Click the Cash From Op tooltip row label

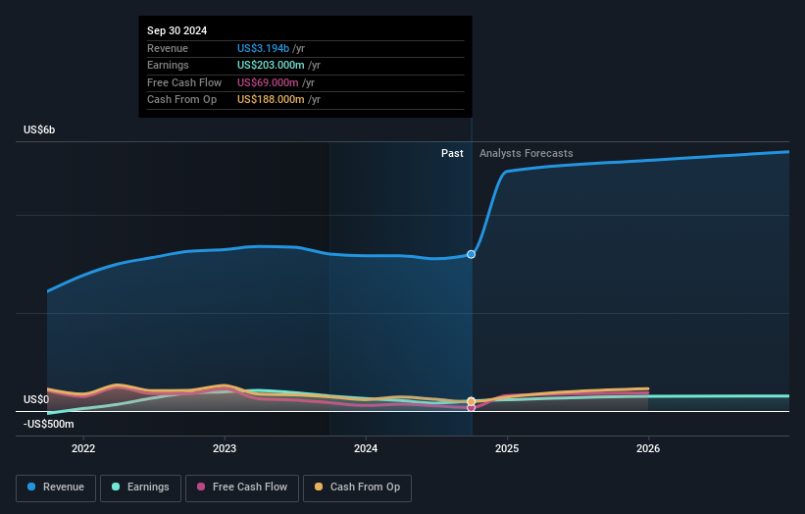(x=181, y=100)
